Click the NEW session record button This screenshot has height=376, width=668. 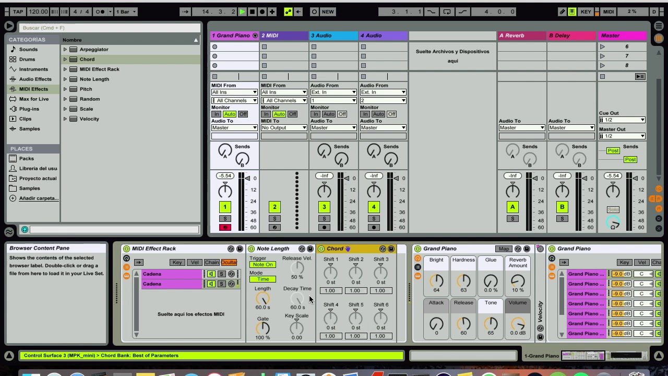(x=328, y=11)
